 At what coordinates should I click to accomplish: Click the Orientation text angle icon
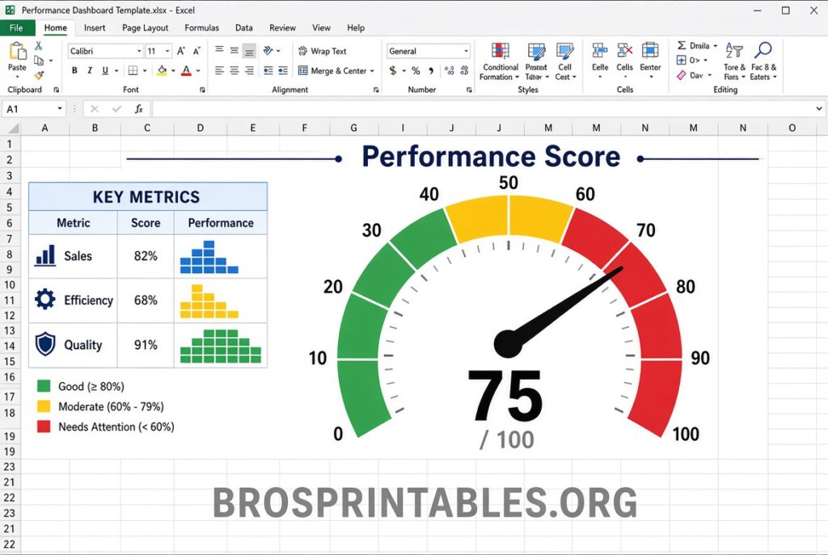point(268,51)
